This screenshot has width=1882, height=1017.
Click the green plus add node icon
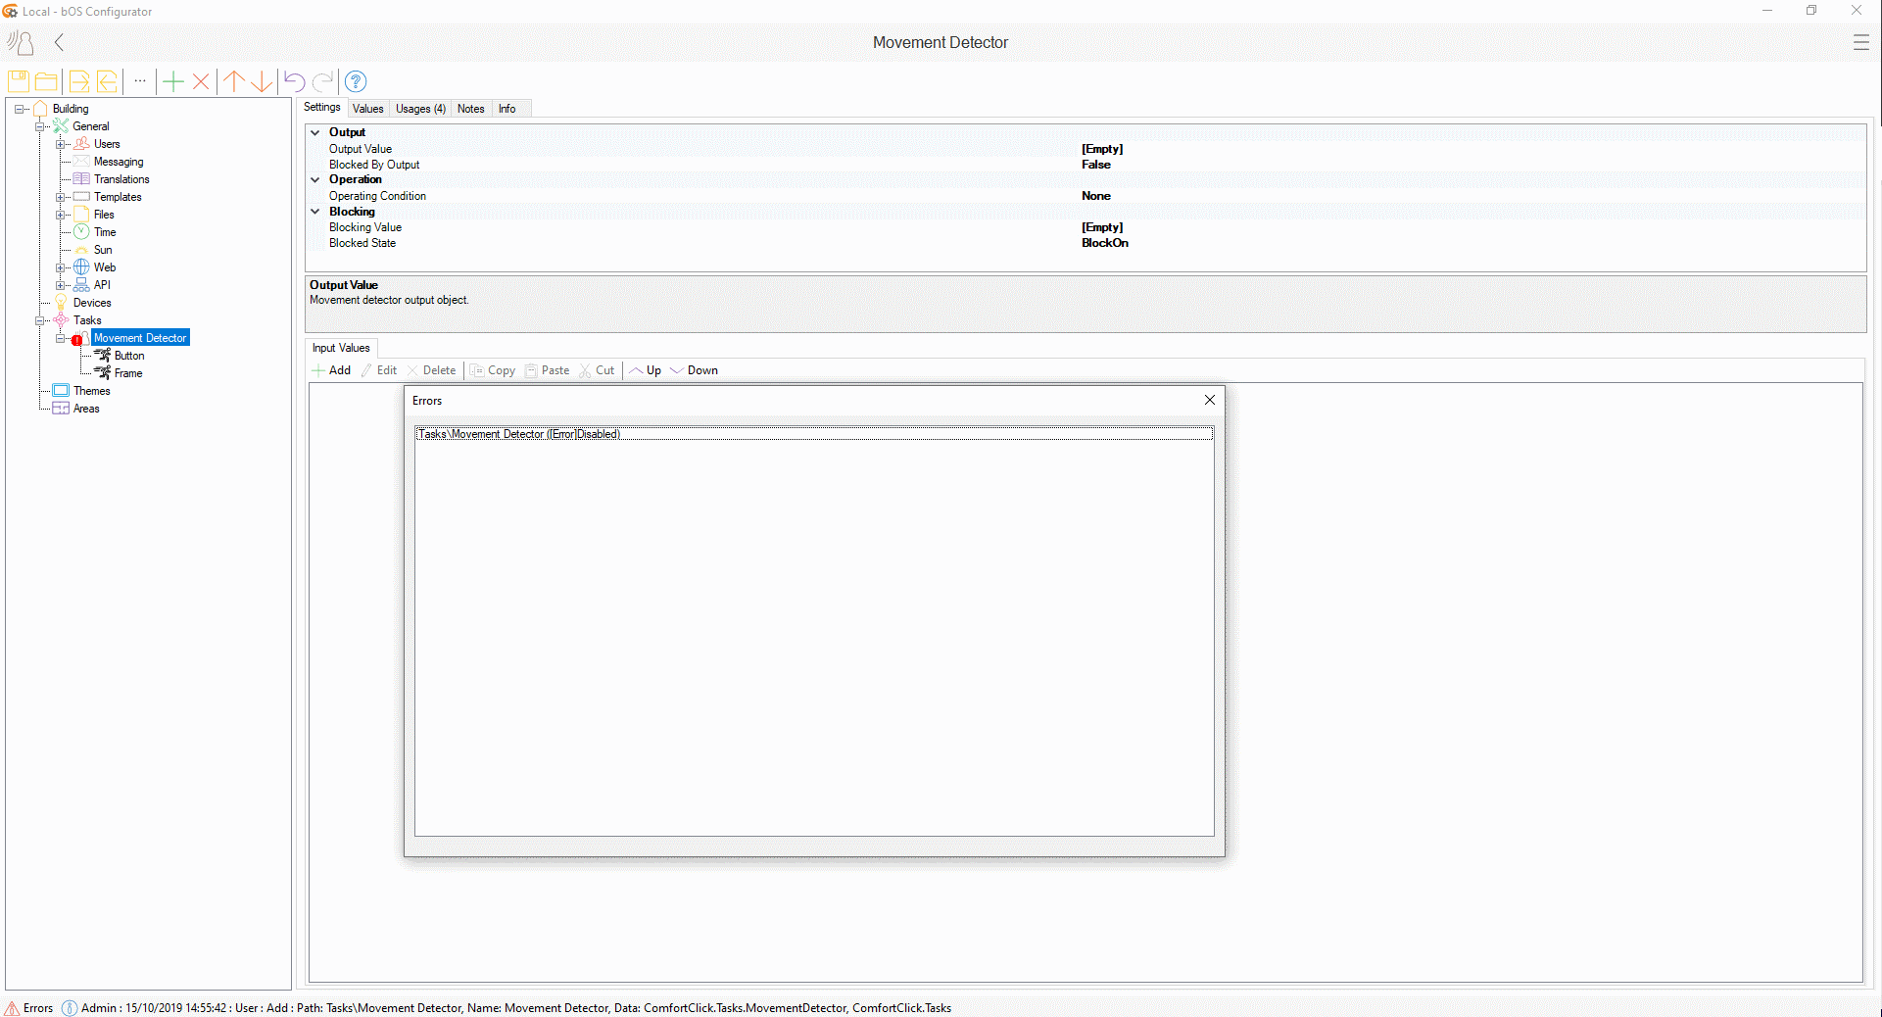173,81
